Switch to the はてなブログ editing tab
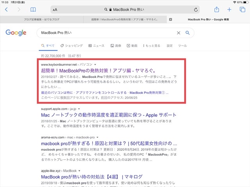The image size is (250, 187). [x=42, y=19]
